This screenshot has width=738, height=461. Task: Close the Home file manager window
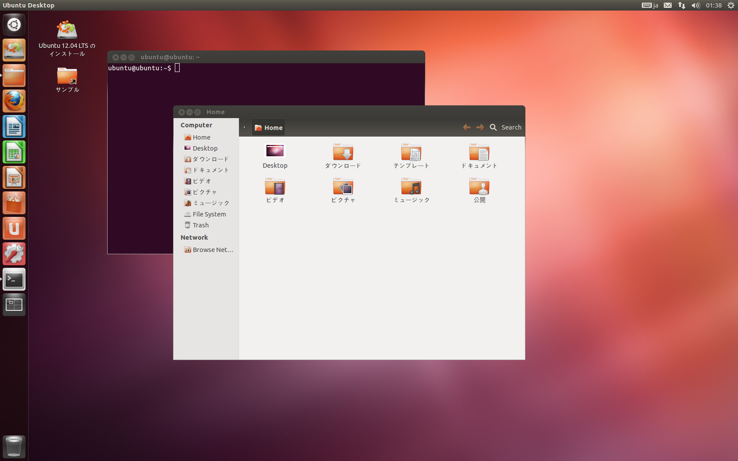[x=181, y=112]
